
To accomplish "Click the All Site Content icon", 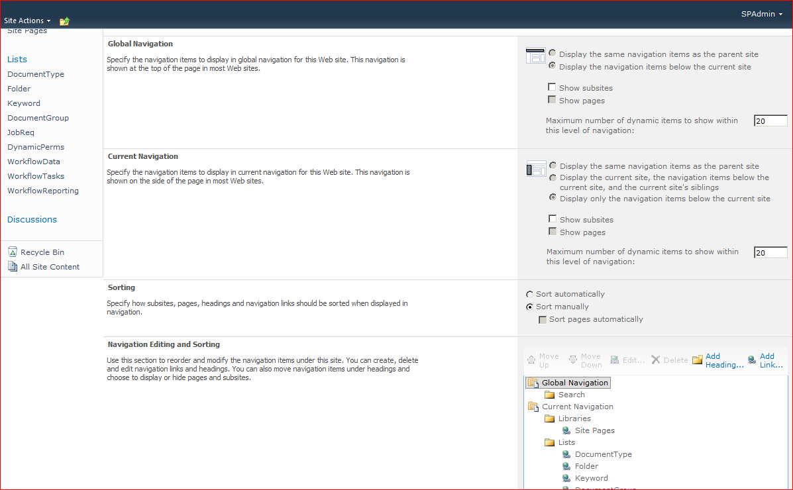I will [x=13, y=267].
